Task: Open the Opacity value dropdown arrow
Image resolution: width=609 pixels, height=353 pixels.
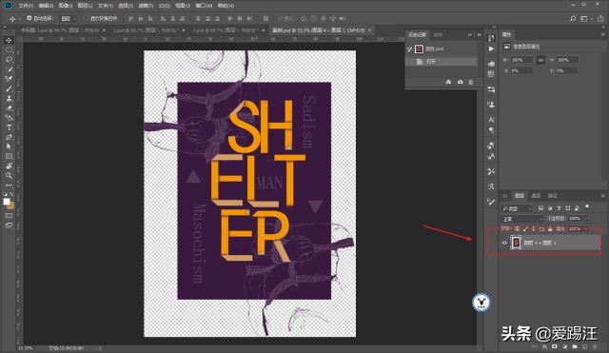Action: pyautogui.click(x=586, y=219)
